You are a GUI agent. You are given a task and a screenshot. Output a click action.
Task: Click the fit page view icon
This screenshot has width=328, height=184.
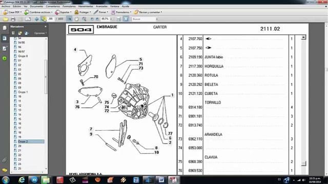(126, 19)
